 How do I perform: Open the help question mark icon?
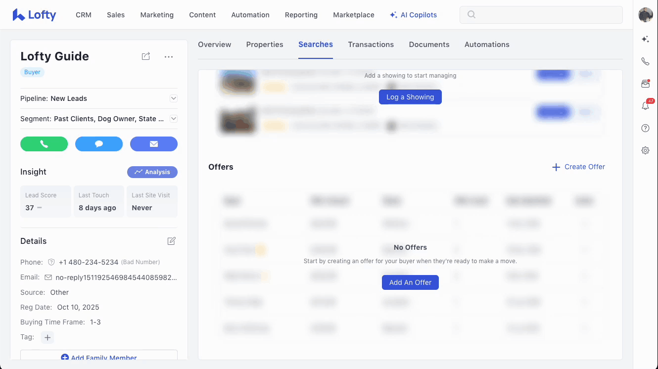[645, 128]
